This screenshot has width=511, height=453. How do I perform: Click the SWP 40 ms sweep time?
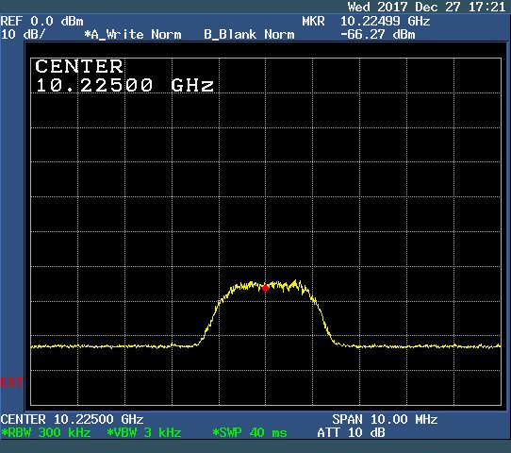click(x=249, y=433)
